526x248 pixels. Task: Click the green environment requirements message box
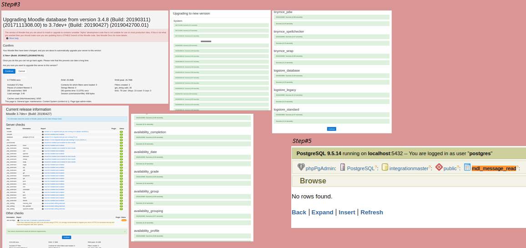66,231
